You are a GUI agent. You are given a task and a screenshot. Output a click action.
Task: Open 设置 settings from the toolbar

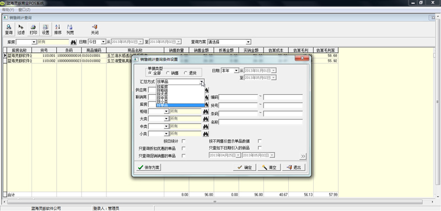point(46,30)
